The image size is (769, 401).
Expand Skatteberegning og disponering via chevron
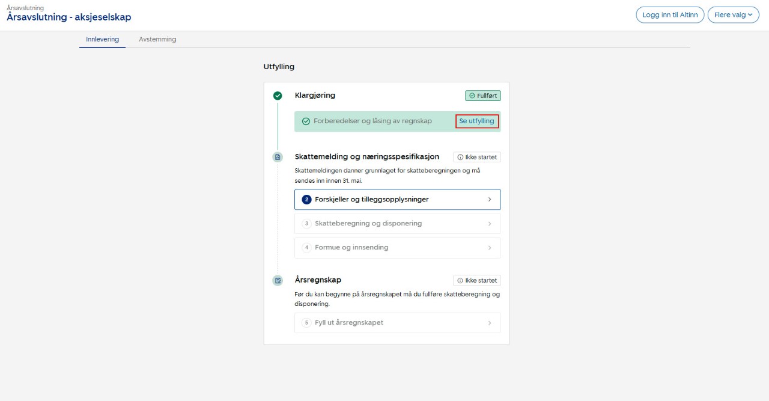[x=490, y=224]
